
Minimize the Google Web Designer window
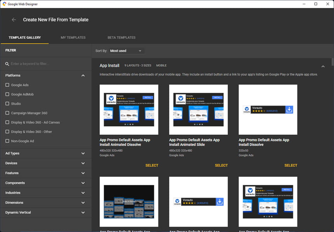tap(304, 4)
